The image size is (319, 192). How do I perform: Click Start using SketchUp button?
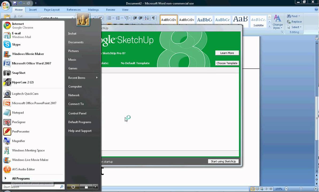click(223, 161)
